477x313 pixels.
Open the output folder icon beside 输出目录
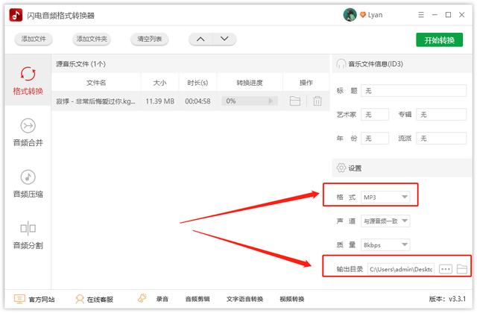tap(462, 269)
